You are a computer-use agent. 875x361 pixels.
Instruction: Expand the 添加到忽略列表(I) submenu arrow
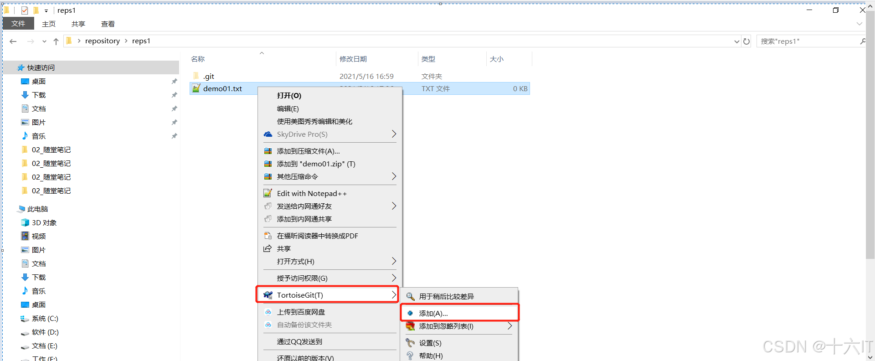[510, 326]
